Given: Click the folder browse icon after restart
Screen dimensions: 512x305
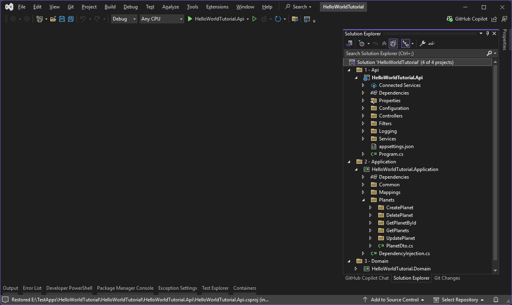Looking at the screenshot, I should coord(295,19).
